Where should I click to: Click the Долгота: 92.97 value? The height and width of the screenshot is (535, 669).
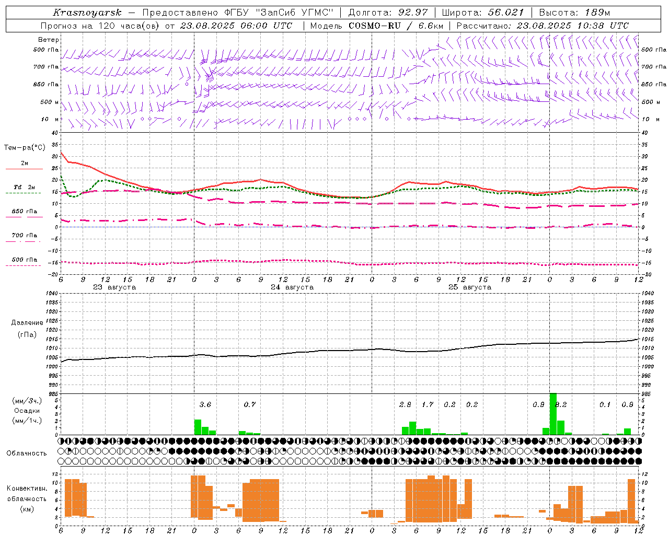(387, 13)
